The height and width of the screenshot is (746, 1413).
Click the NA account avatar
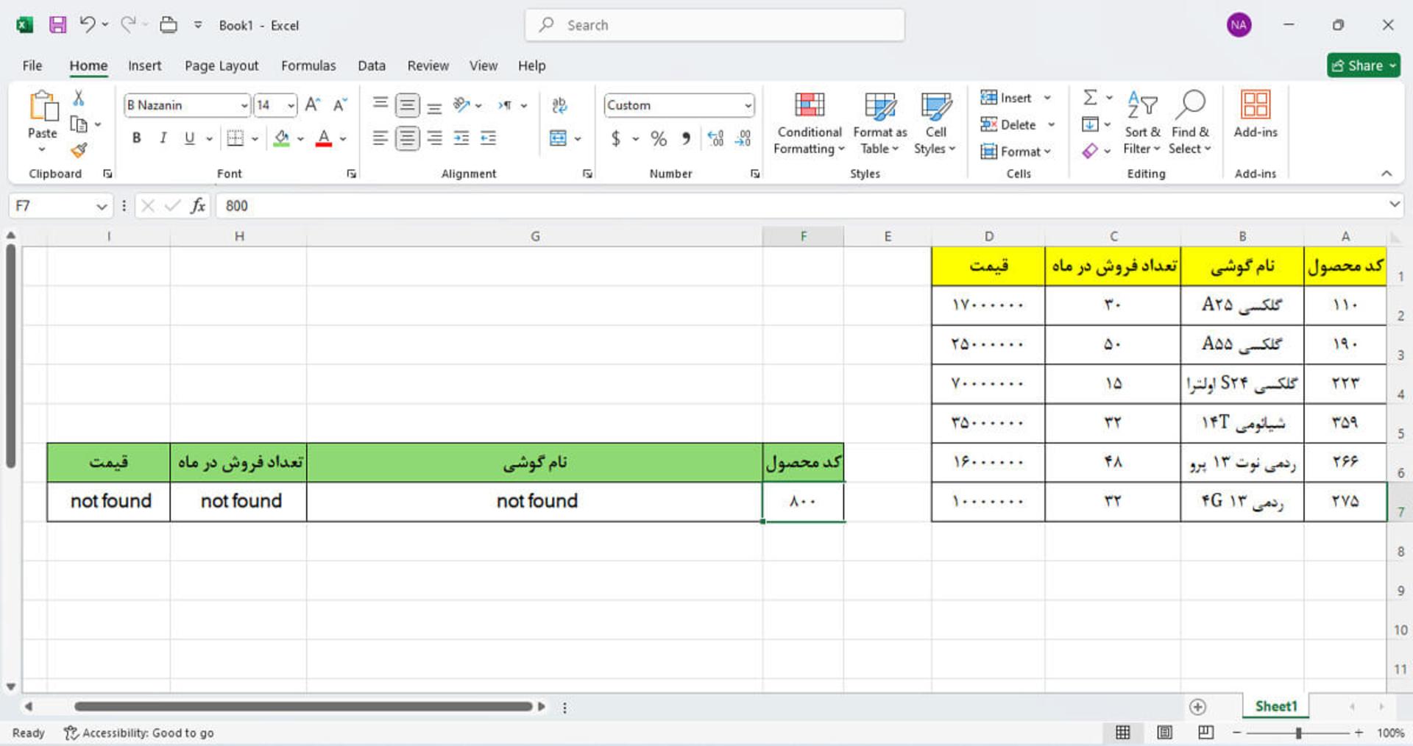click(x=1239, y=25)
